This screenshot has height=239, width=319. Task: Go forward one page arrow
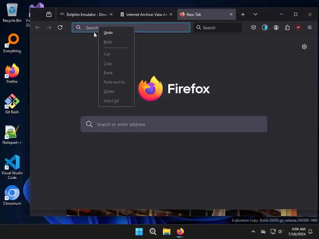coord(49,27)
